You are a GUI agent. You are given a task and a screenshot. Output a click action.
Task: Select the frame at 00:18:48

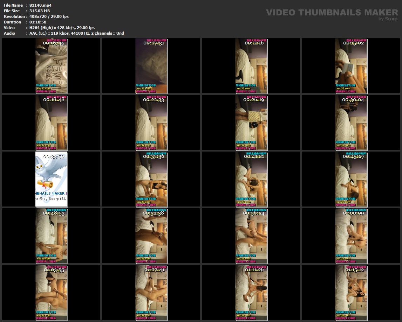tap(52, 122)
